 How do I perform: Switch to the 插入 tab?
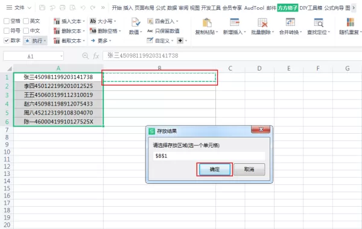[128, 8]
